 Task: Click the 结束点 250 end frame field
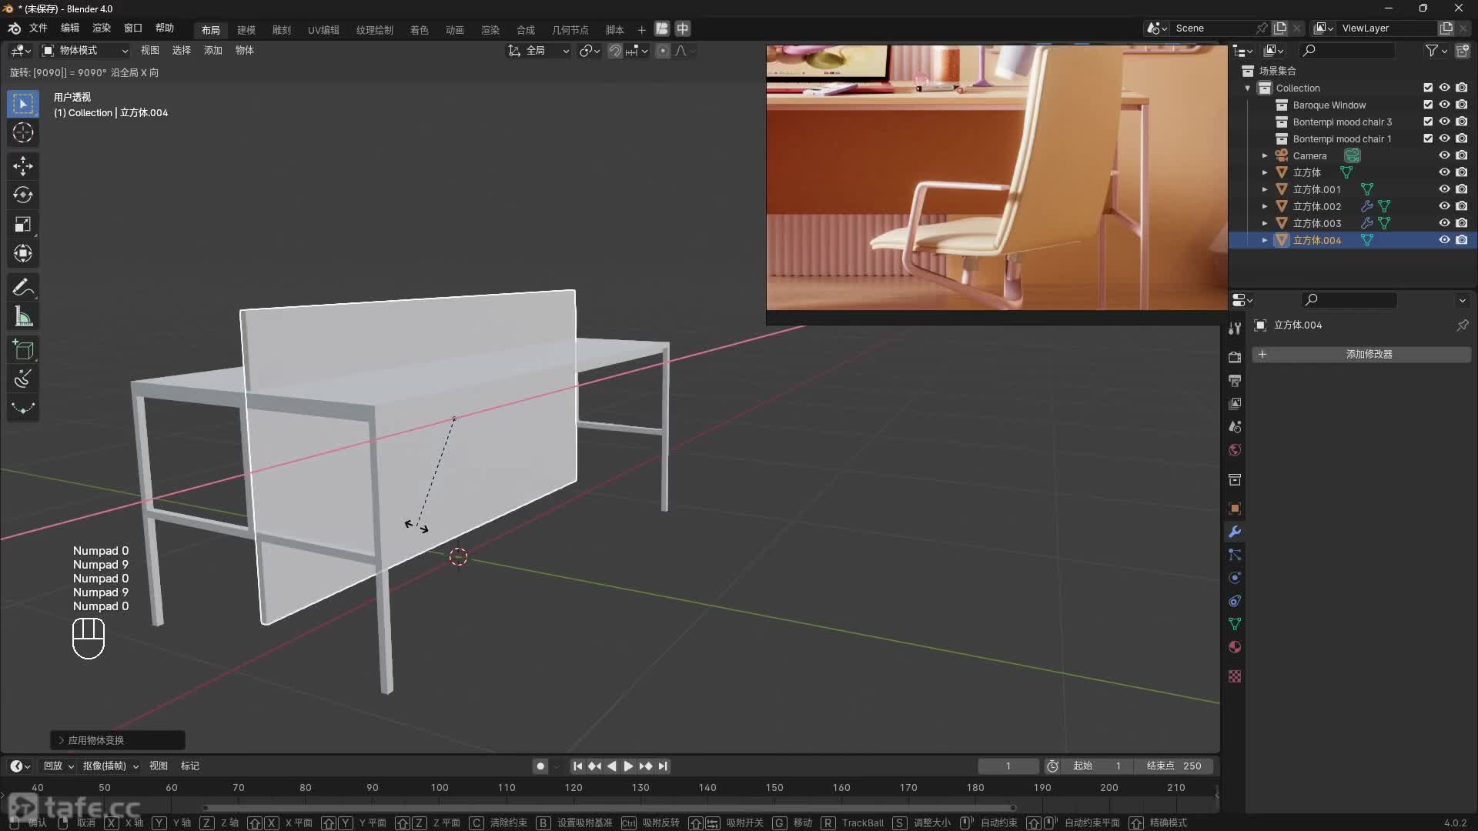point(1174,766)
